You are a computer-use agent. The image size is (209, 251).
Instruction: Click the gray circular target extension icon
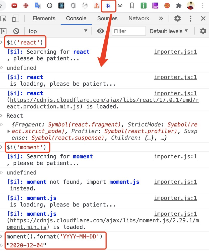click(85, 6)
